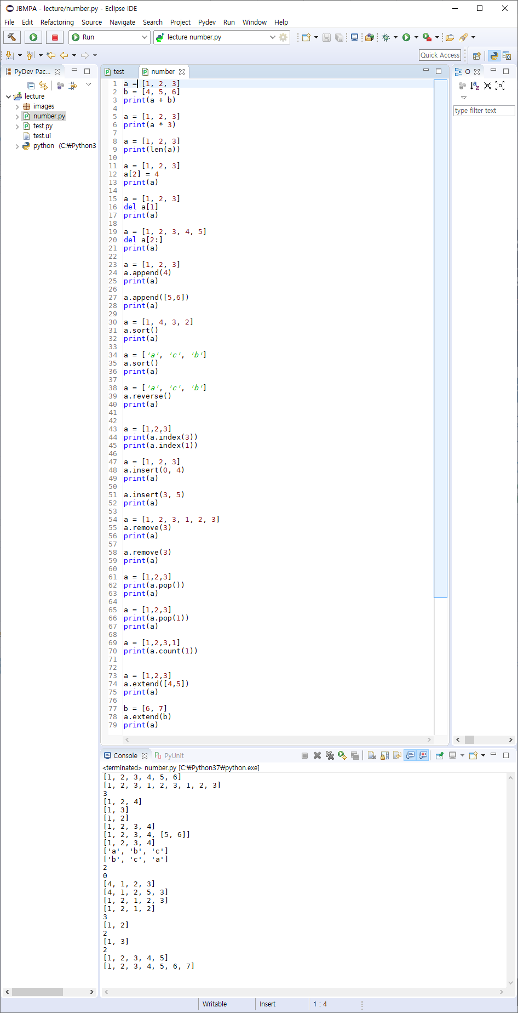
Task: Click the green Run play icon in main toolbar
Action: point(406,37)
